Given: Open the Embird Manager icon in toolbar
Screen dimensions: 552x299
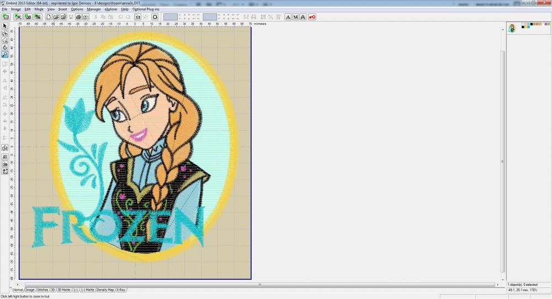Looking at the screenshot, I should [x=6, y=17].
